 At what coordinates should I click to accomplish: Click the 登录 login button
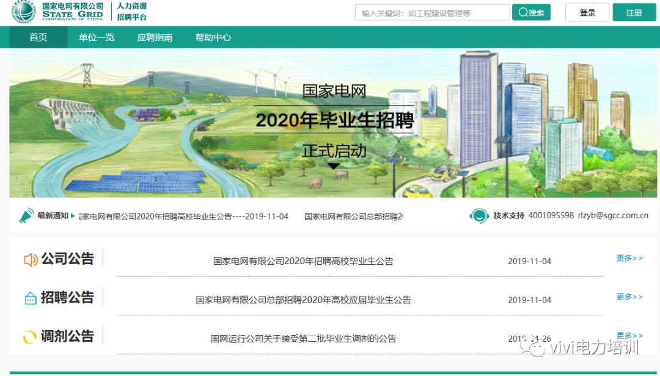(587, 12)
